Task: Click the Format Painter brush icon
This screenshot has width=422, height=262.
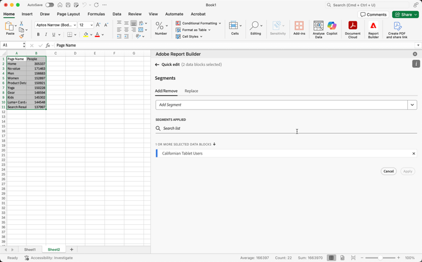Action: click(x=21, y=36)
